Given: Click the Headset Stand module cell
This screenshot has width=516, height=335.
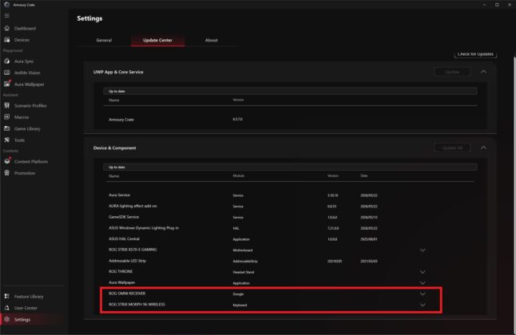Looking at the screenshot, I should click(x=243, y=272).
